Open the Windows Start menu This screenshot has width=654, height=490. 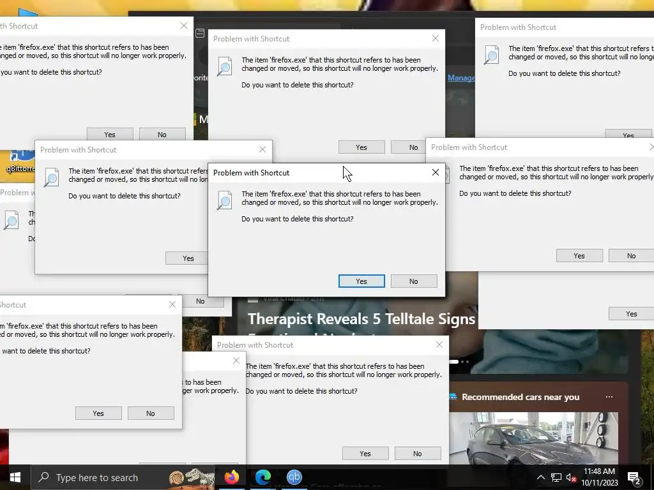tap(15, 477)
